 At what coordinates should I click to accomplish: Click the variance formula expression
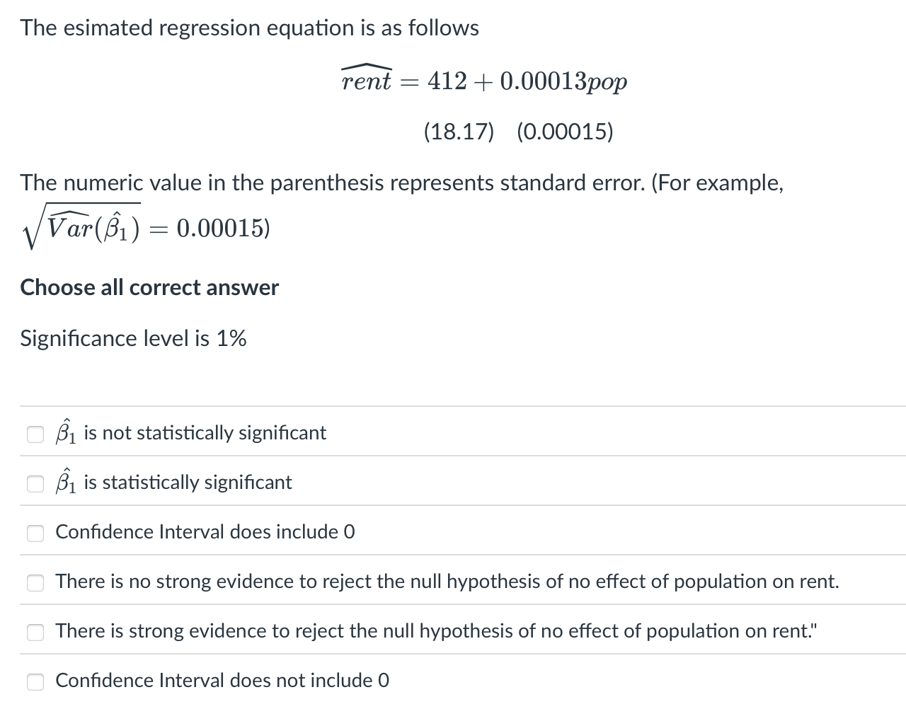(144, 226)
